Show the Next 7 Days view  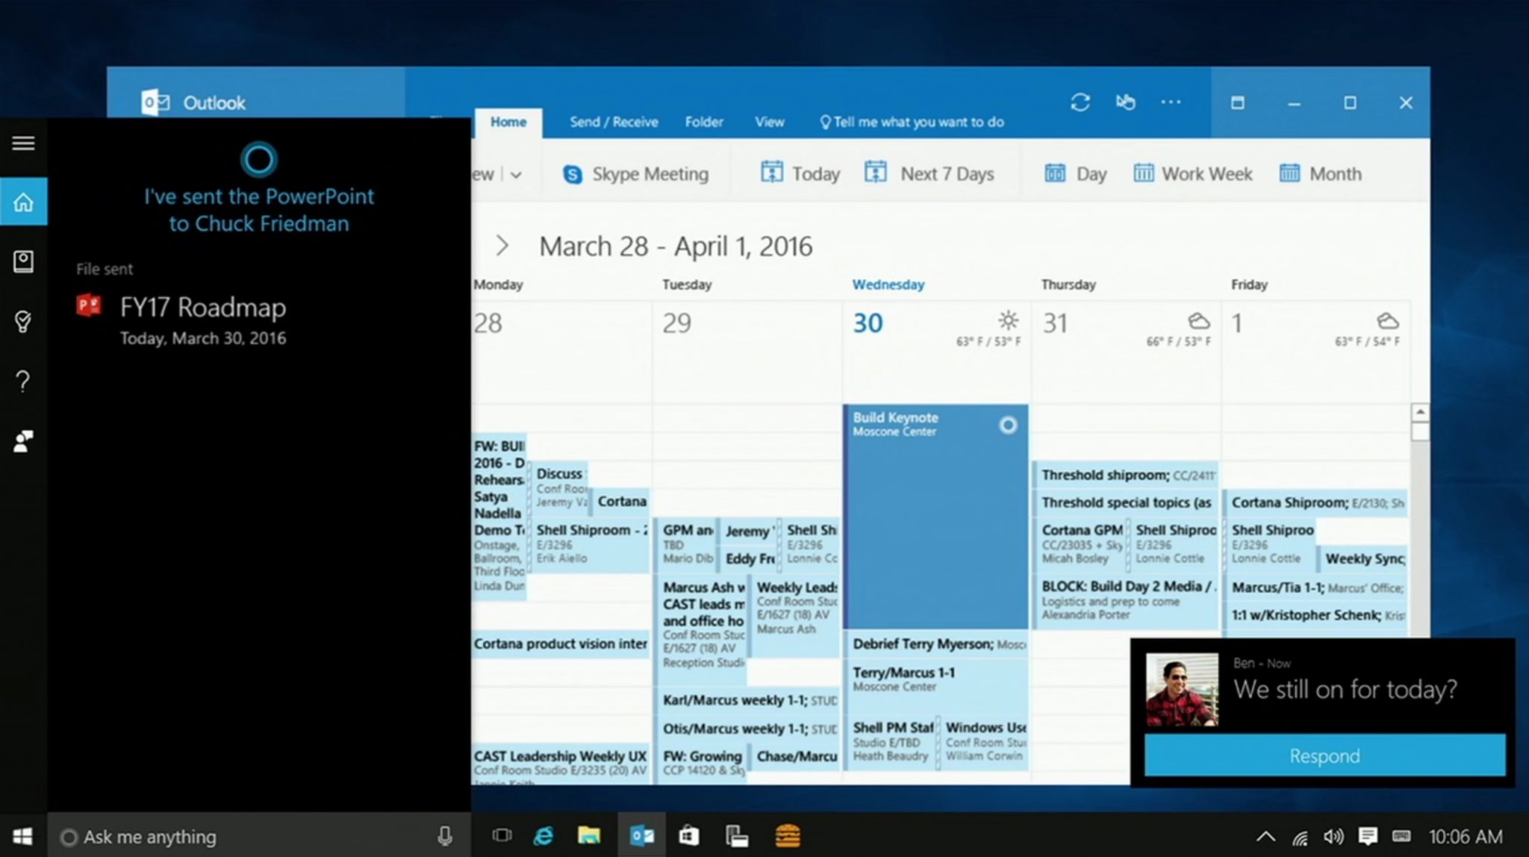(x=929, y=174)
